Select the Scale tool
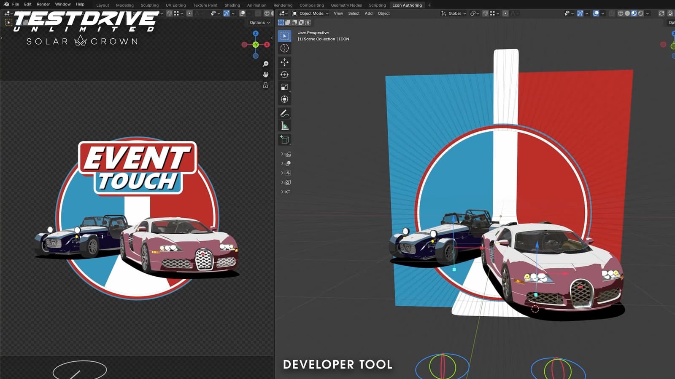This screenshot has width=675, height=379. click(285, 87)
